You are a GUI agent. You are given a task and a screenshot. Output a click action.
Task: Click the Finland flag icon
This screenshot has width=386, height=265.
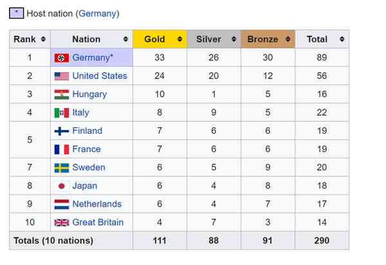(x=62, y=131)
